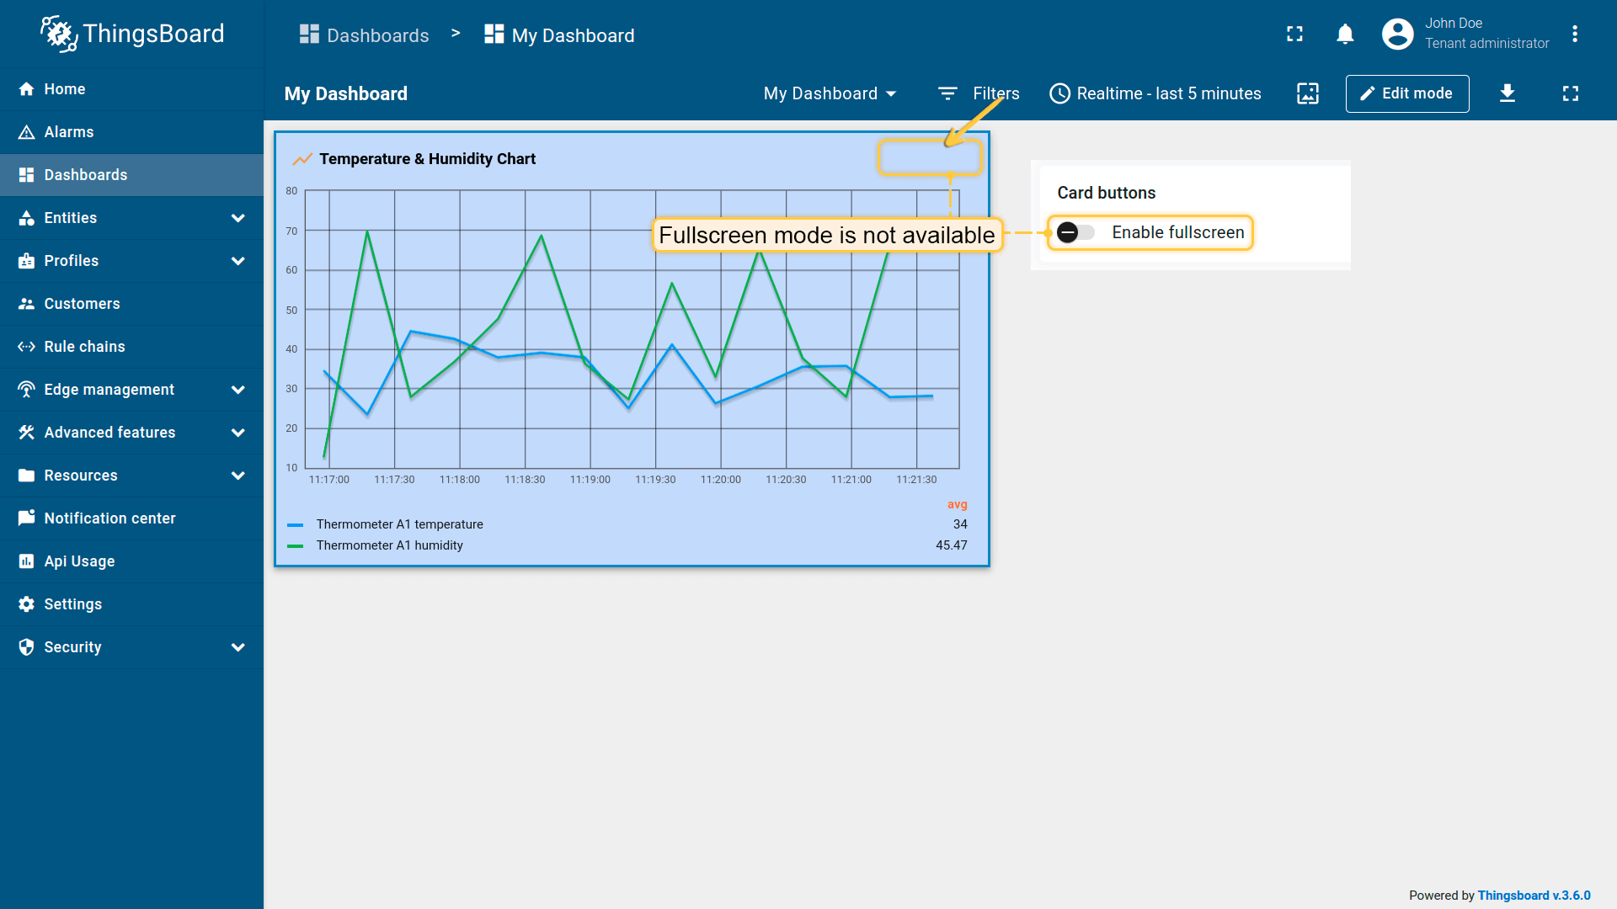The image size is (1617, 909).
Task: Click the Edit mode button
Action: [x=1406, y=93]
